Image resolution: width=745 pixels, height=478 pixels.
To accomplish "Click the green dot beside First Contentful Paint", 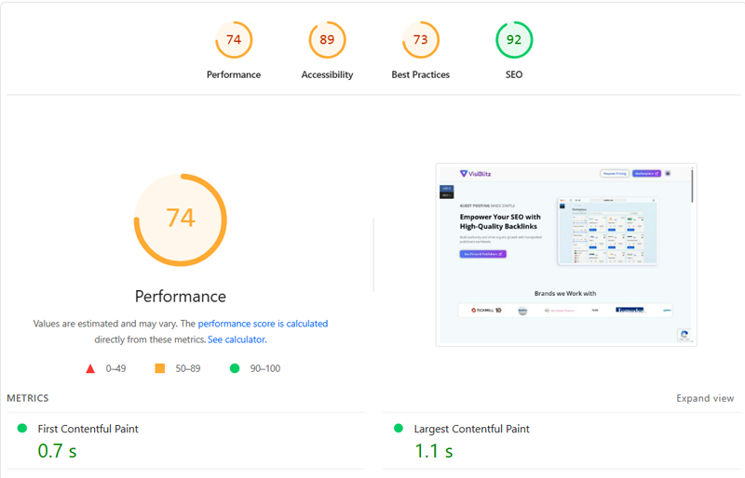I will click(x=21, y=429).
